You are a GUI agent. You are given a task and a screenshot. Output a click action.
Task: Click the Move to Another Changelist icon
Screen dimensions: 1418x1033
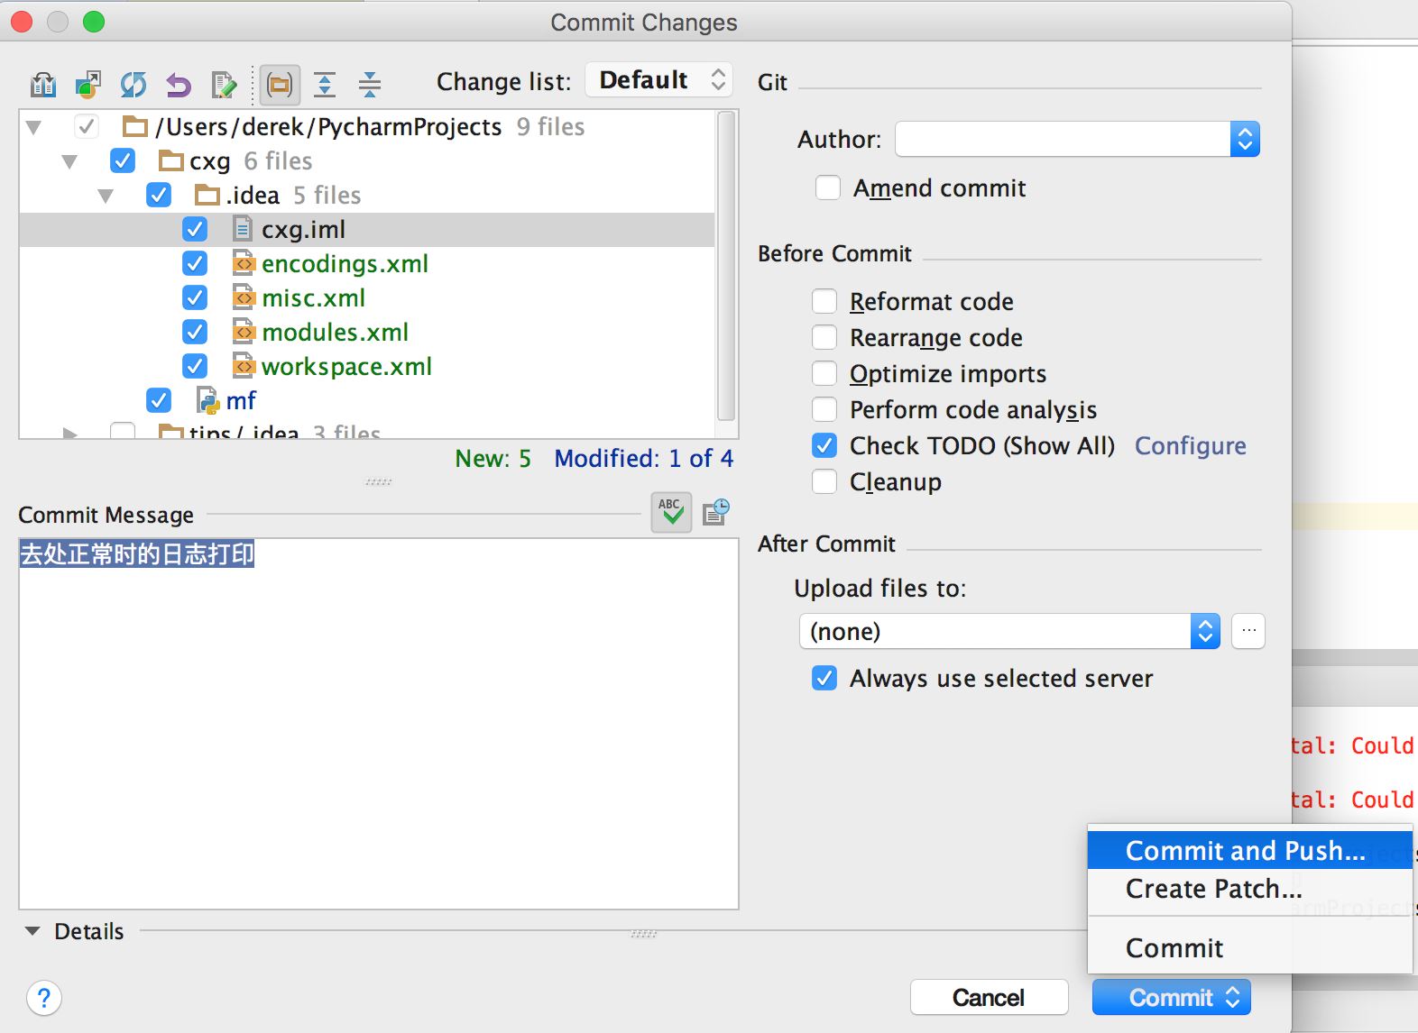click(87, 85)
